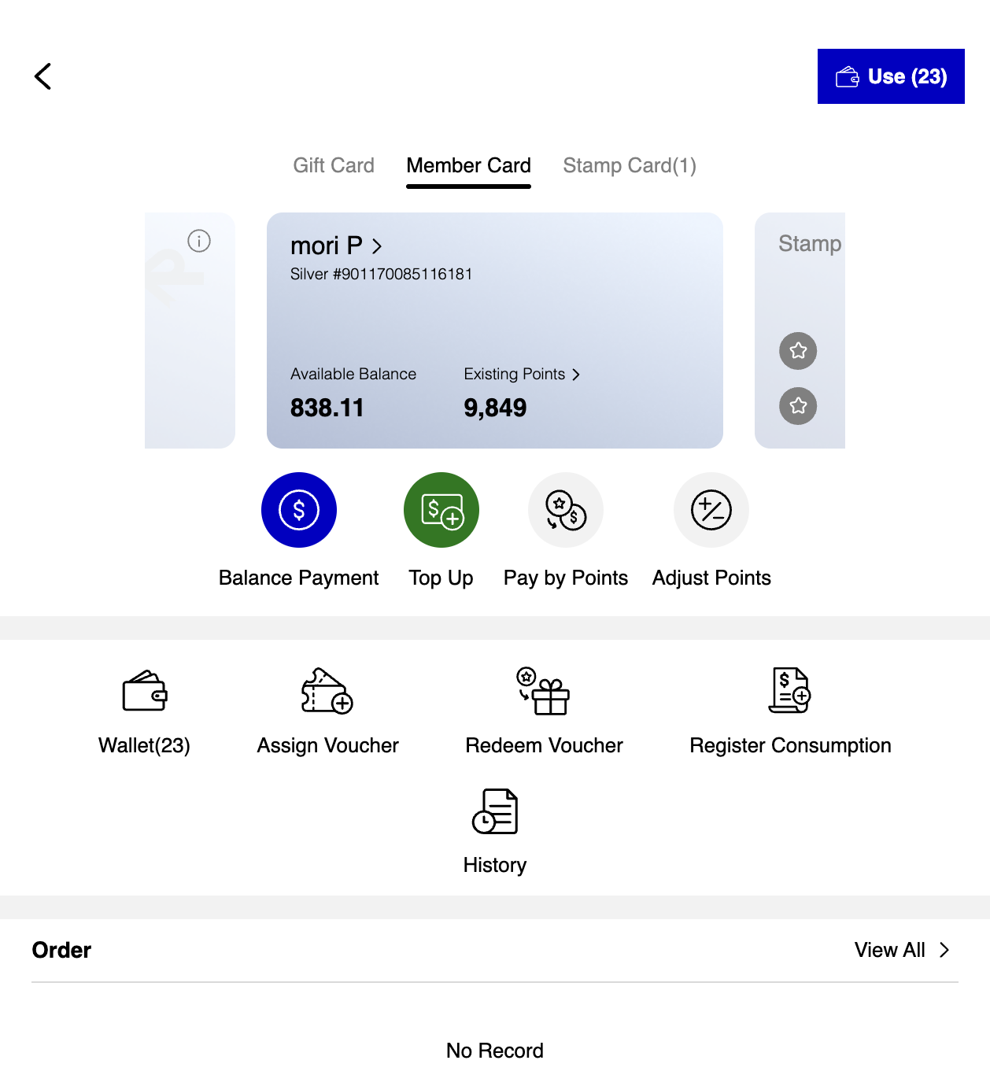Open mori P member profile chevron
Image resolution: width=990 pixels, height=1086 pixels.
[377, 246]
